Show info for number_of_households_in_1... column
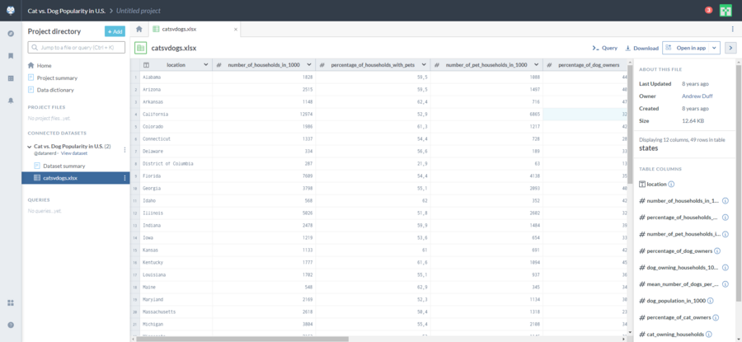This screenshot has width=742, height=342. tap(726, 201)
